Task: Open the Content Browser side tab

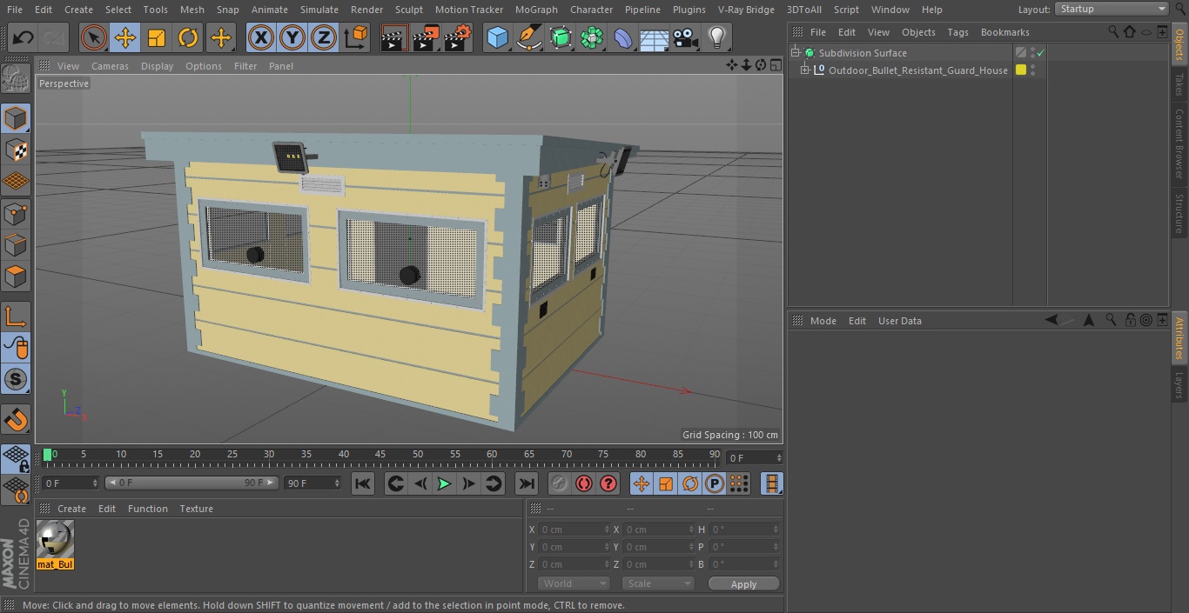Action: coord(1179,143)
